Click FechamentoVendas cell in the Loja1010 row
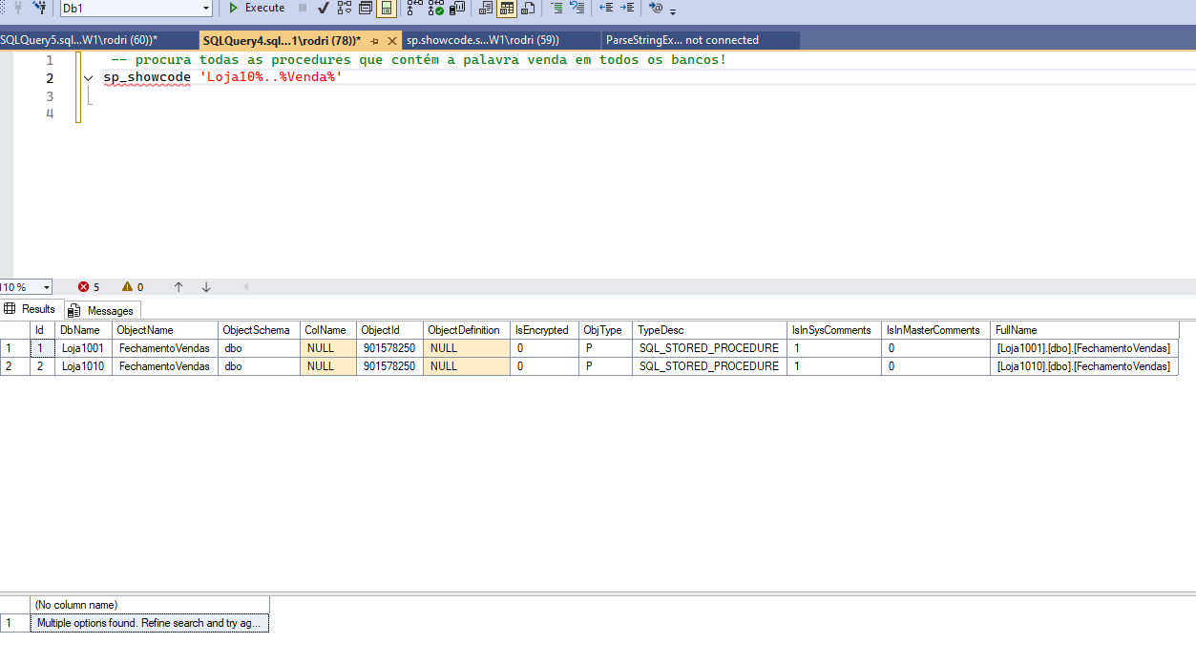The height and width of the screenshot is (664, 1196). 165,366
